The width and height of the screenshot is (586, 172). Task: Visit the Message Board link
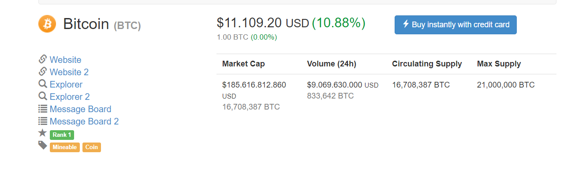click(x=80, y=109)
